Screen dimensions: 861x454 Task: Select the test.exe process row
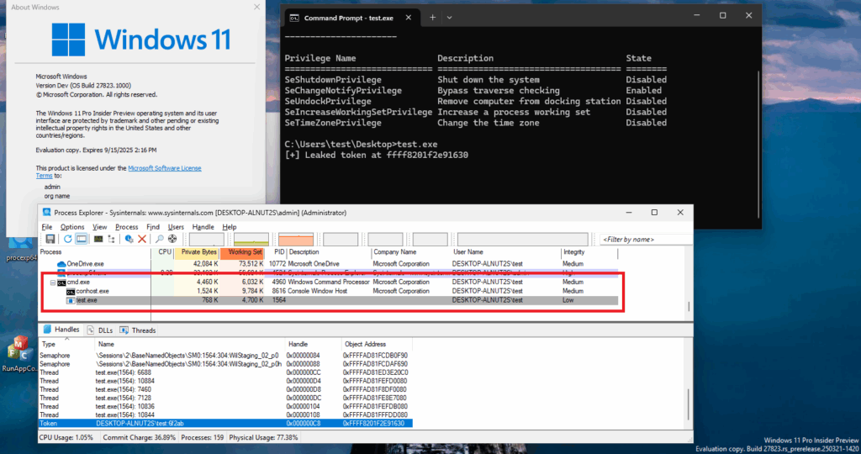(x=329, y=300)
